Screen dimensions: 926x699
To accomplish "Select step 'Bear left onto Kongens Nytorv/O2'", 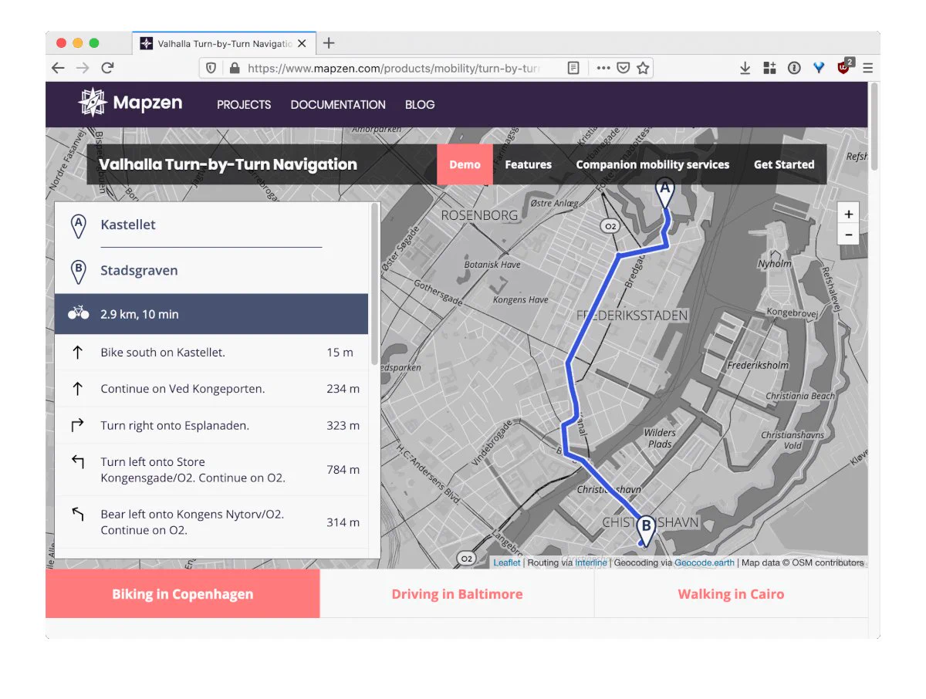I will point(211,522).
